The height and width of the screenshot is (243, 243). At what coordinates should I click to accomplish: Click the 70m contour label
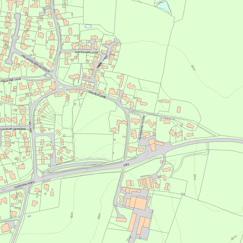[x=129, y=239]
